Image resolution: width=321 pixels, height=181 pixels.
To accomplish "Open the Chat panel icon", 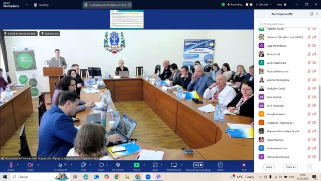I will (x=83, y=165).
